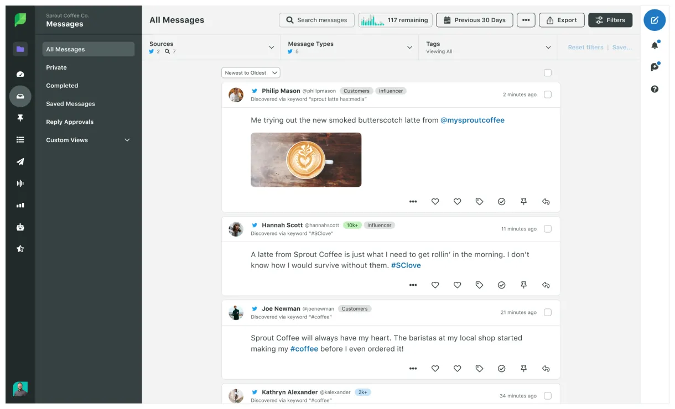Viewport: 675px width, 409px height.
Task: Open the Listening audio icon in sidebar
Action: pyautogui.click(x=20, y=183)
